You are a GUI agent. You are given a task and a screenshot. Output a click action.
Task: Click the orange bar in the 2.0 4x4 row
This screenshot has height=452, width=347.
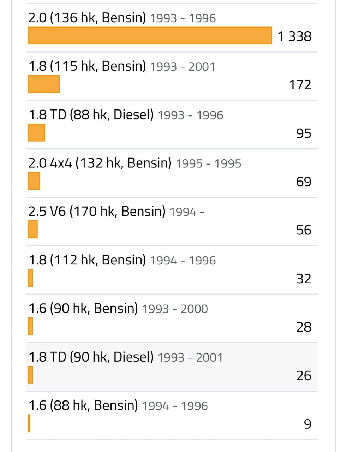coord(34,181)
